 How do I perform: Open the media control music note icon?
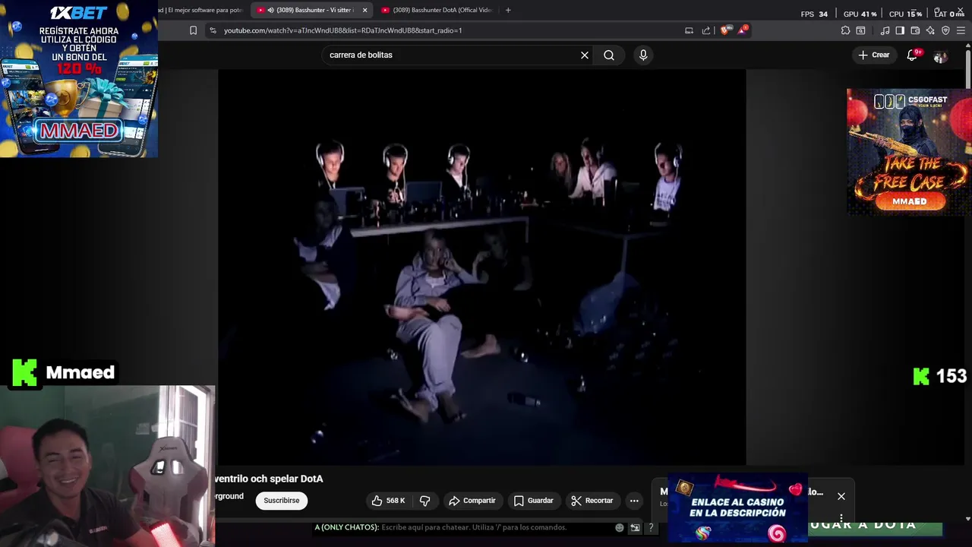pyautogui.click(x=885, y=30)
